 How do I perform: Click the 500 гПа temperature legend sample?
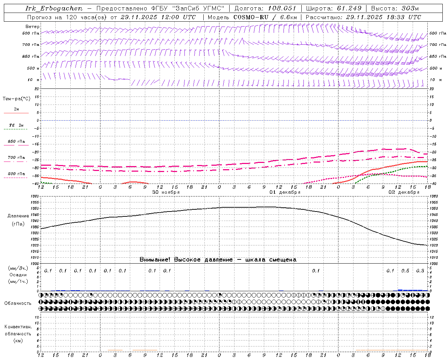pos(16,178)
